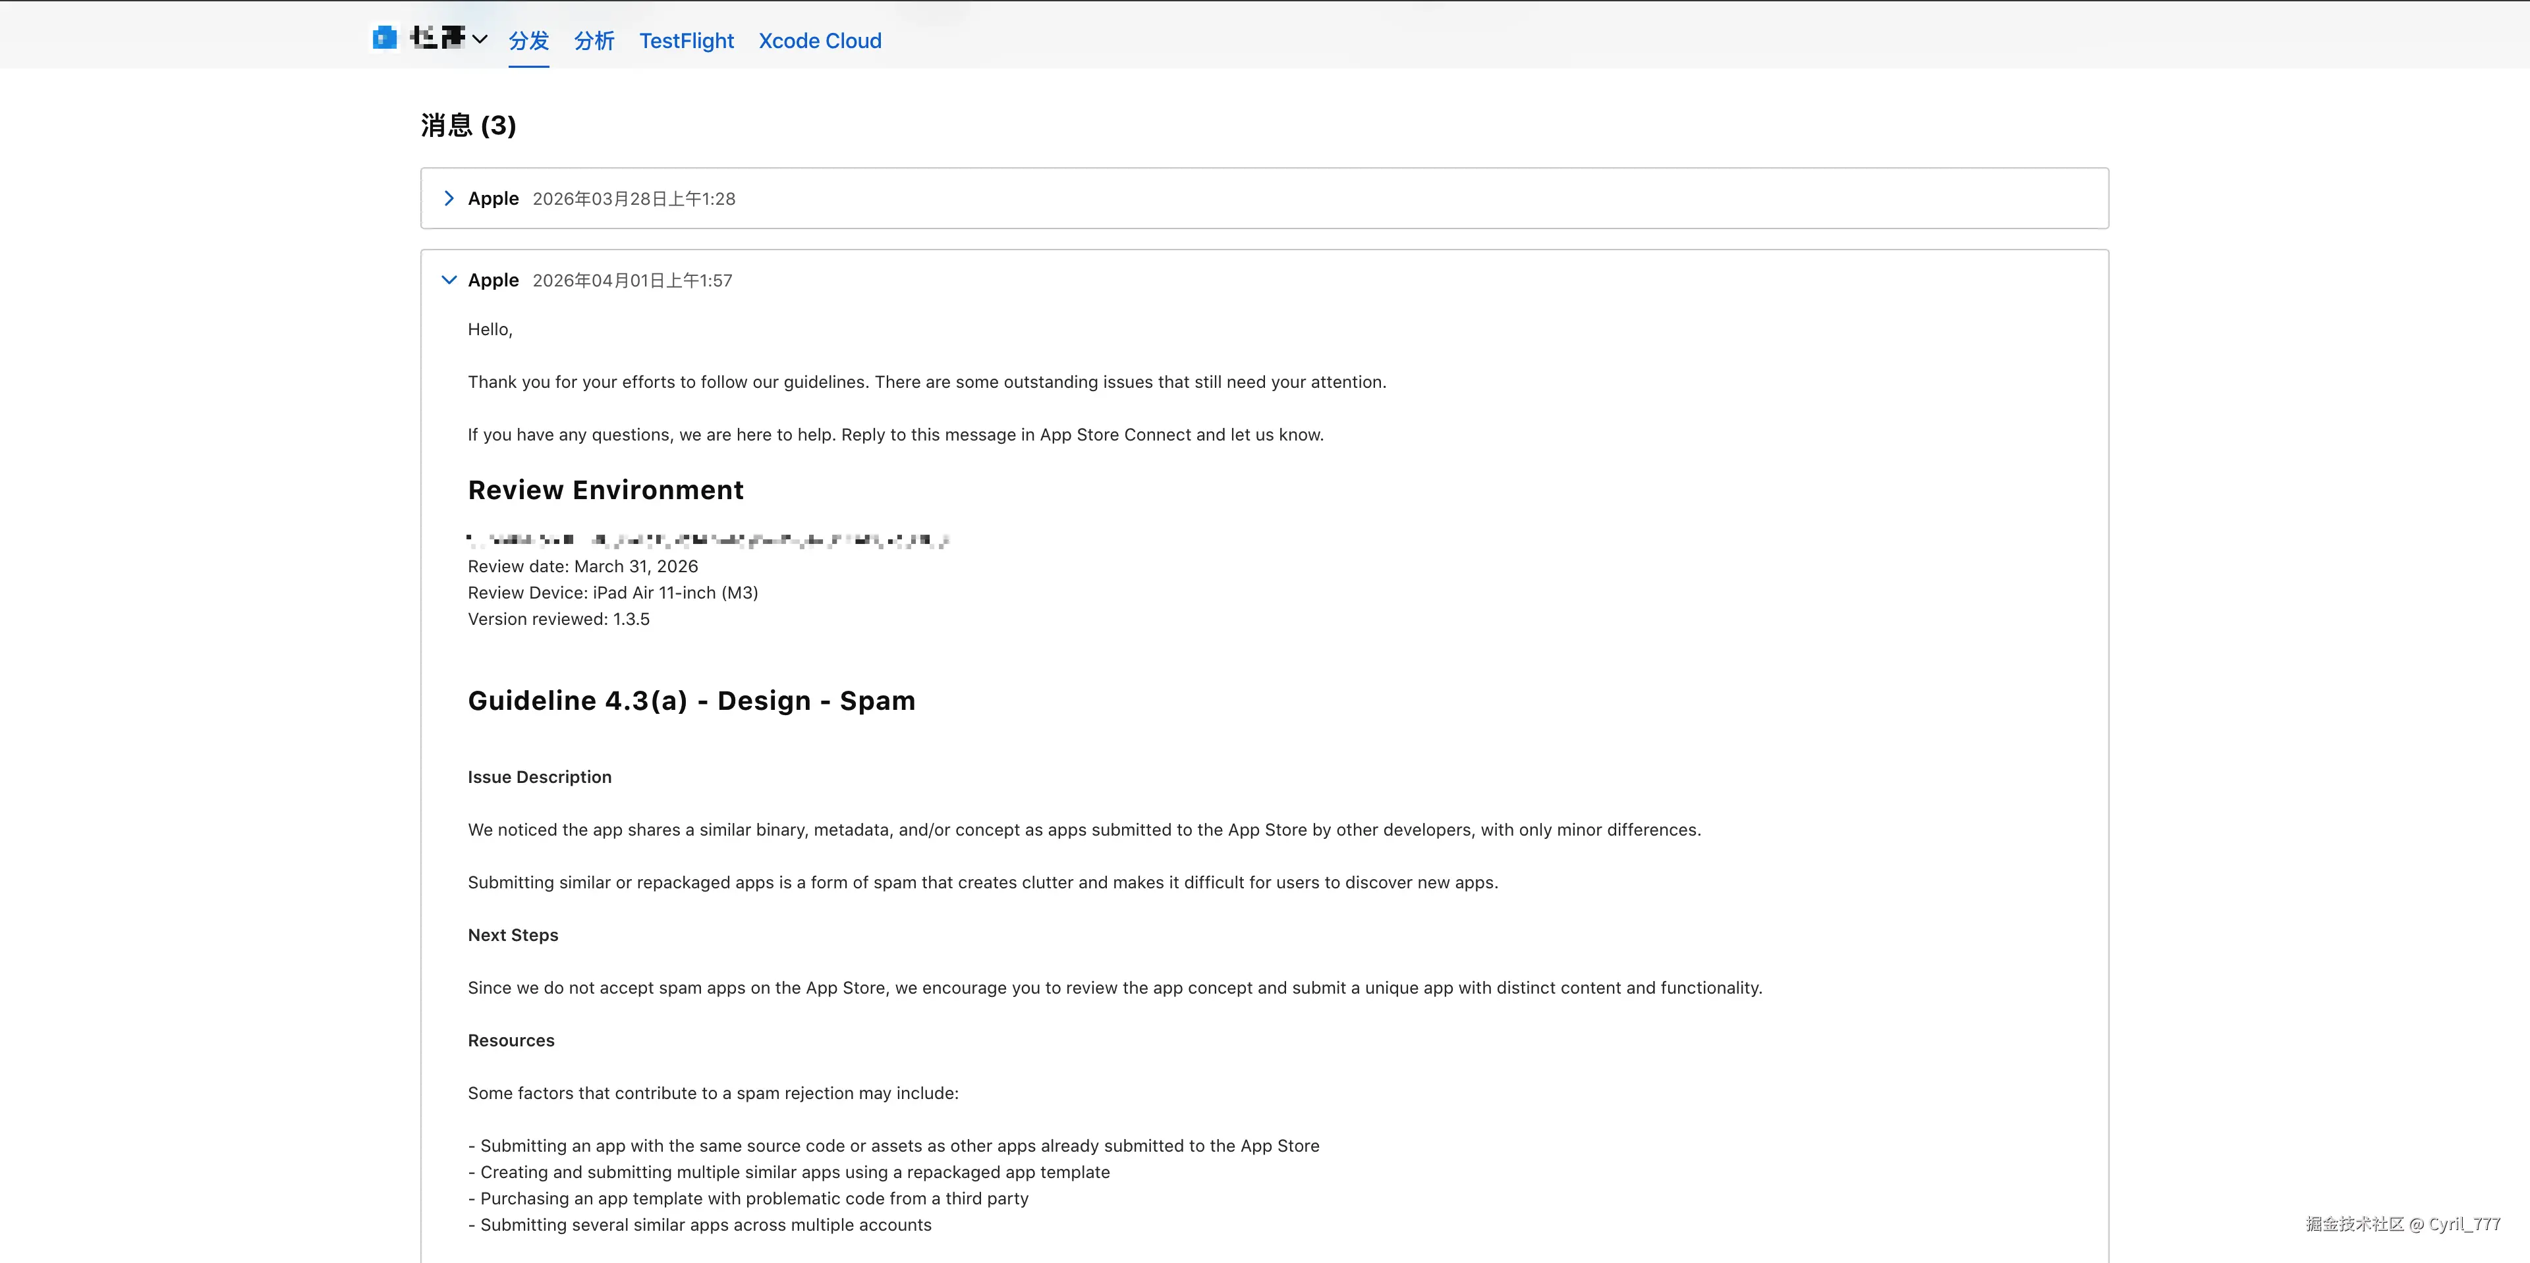This screenshot has height=1263, width=2530.
Task: Select the active 分发 tab
Action: coord(527,40)
